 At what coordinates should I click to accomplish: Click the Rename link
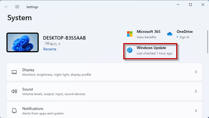click(50, 49)
